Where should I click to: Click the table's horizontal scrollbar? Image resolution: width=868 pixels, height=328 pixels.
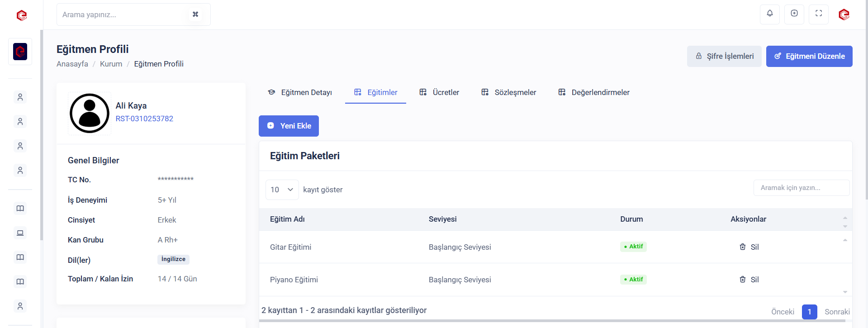(552, 321)
